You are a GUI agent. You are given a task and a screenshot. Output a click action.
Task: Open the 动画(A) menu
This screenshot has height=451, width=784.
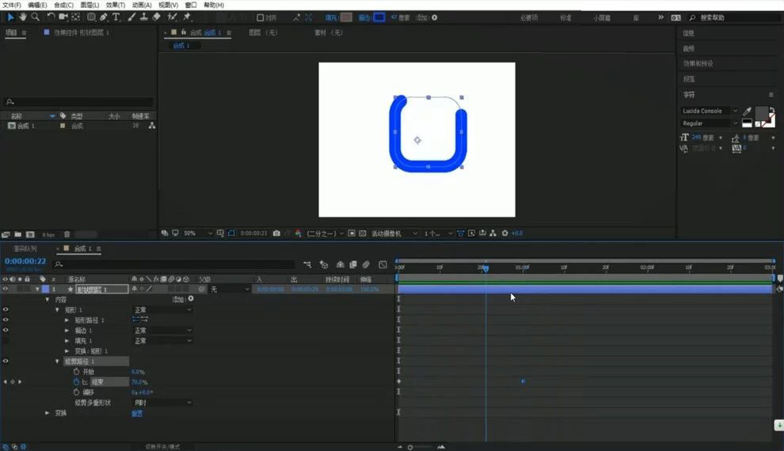tap(142, 5)
